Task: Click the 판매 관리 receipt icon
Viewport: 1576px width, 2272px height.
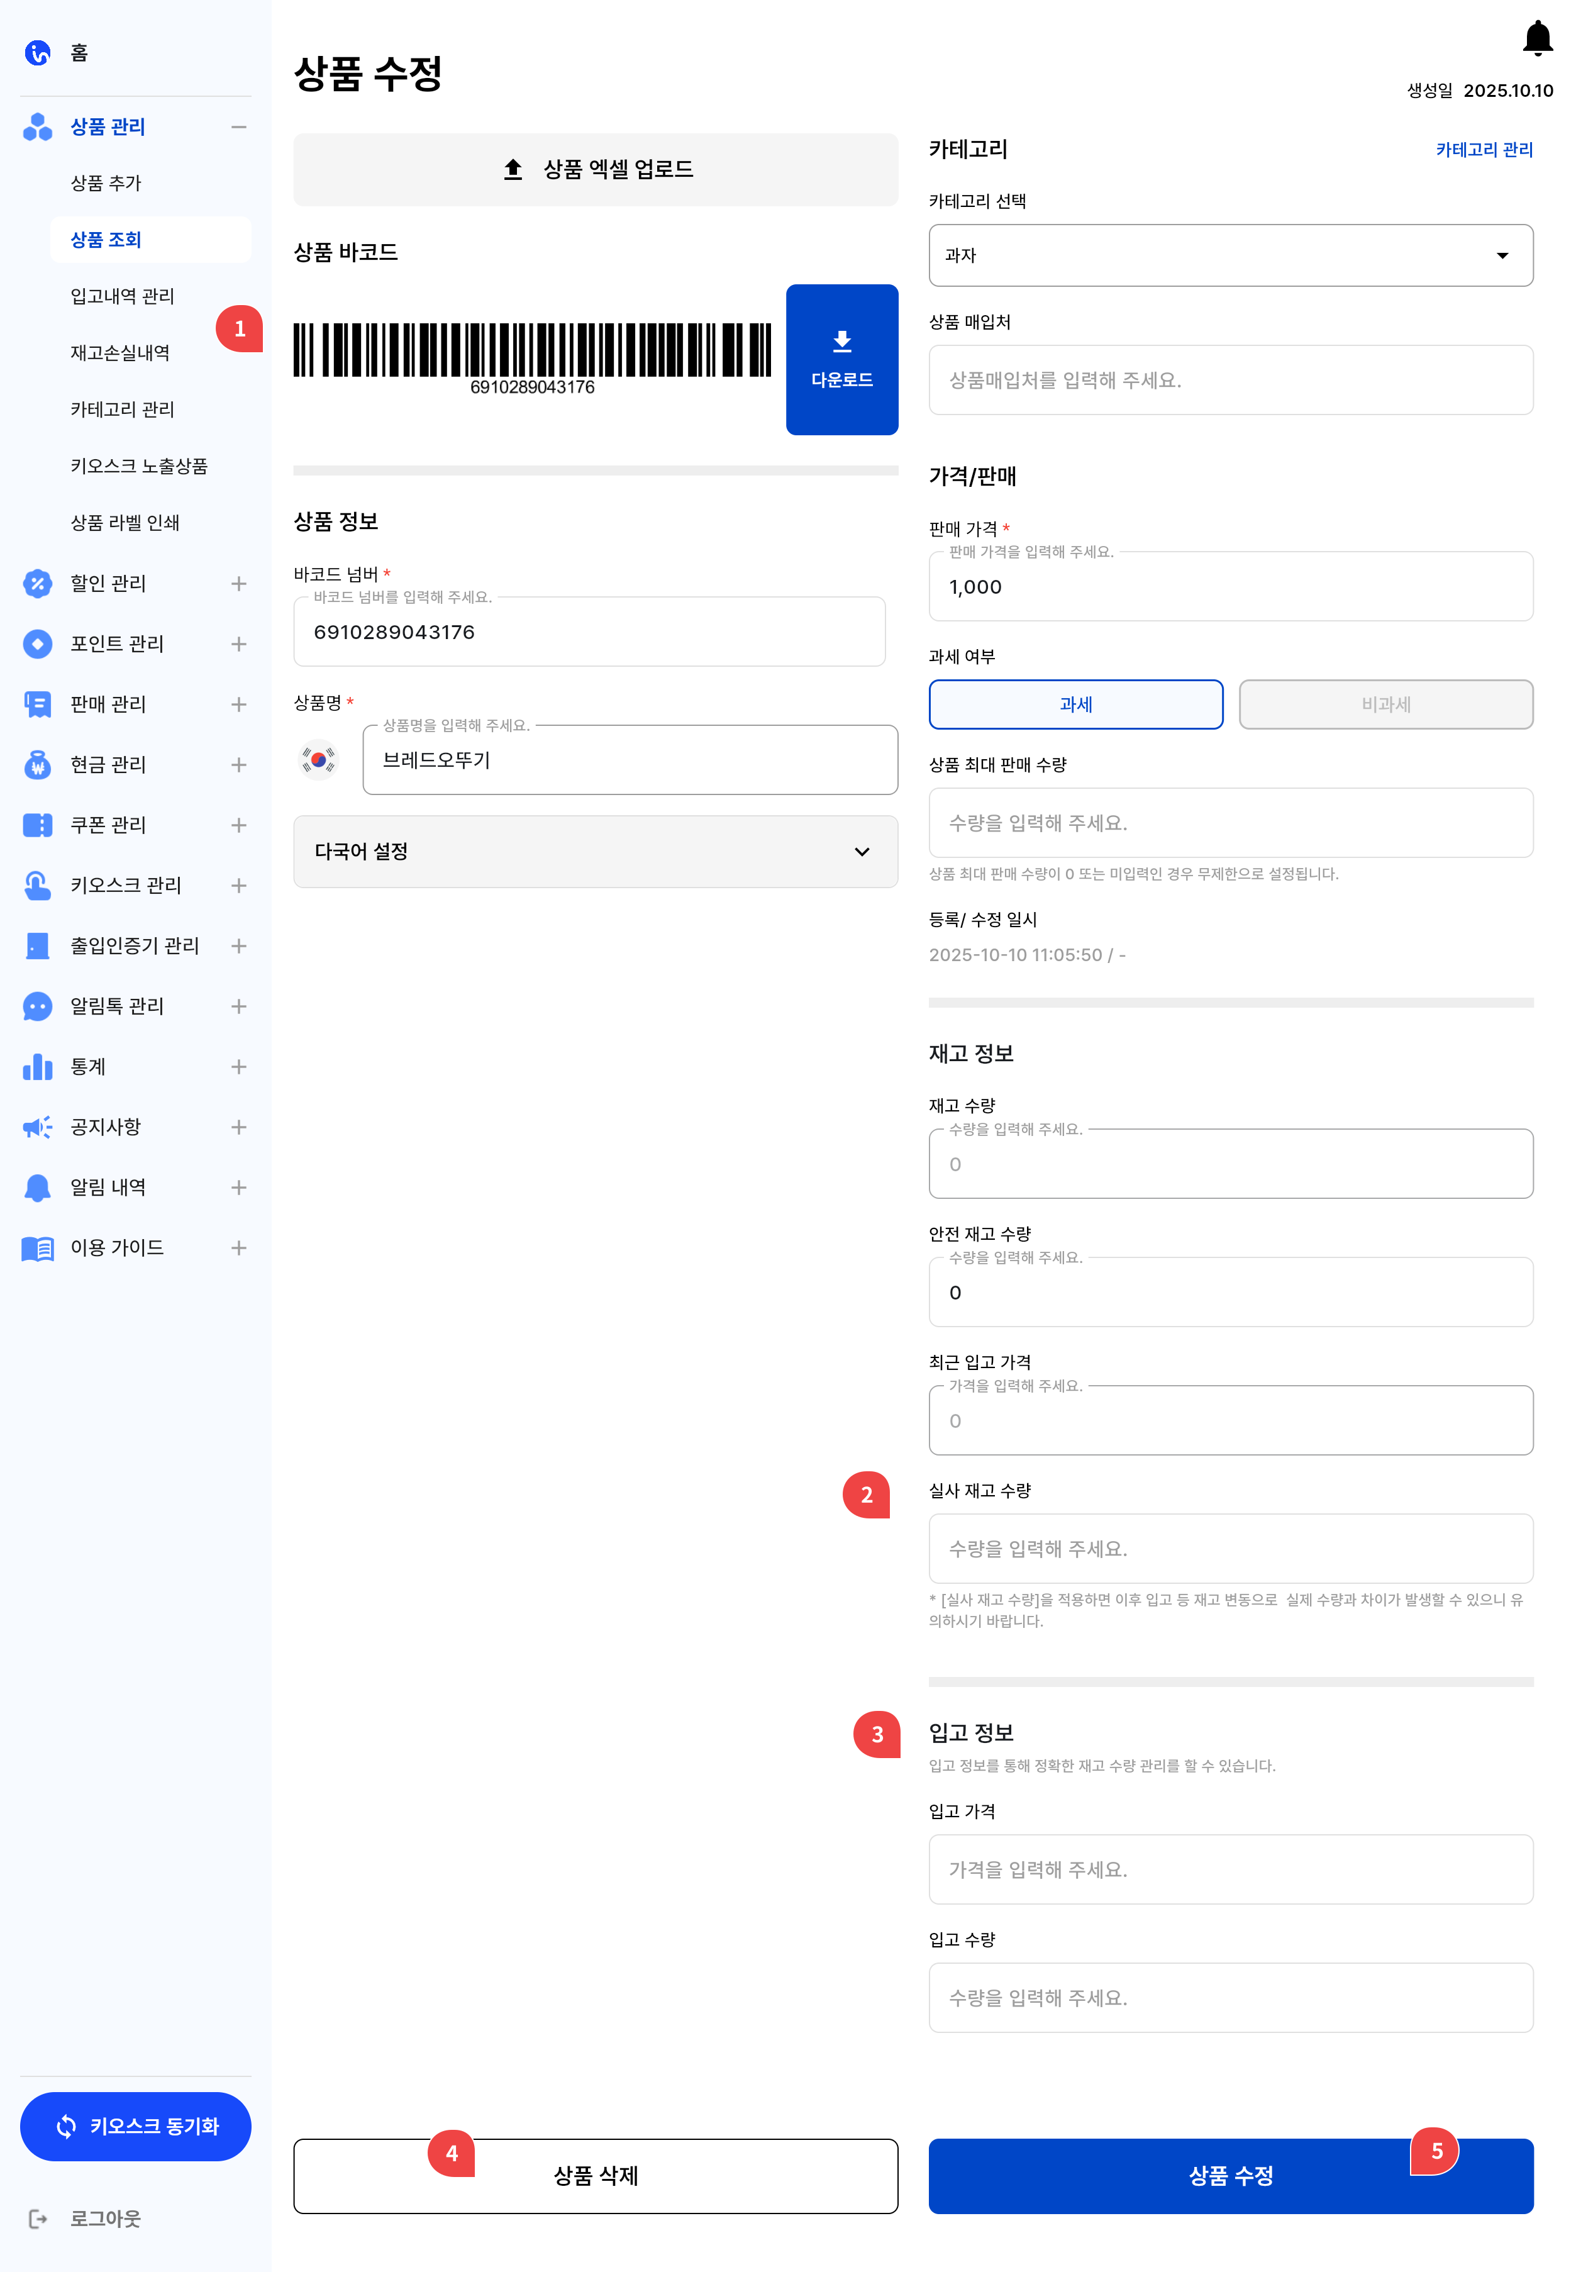Action: click(x=38, y=704)
